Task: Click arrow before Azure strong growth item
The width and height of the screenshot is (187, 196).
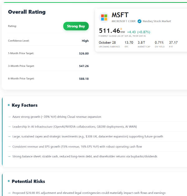Action: (9, 117)
